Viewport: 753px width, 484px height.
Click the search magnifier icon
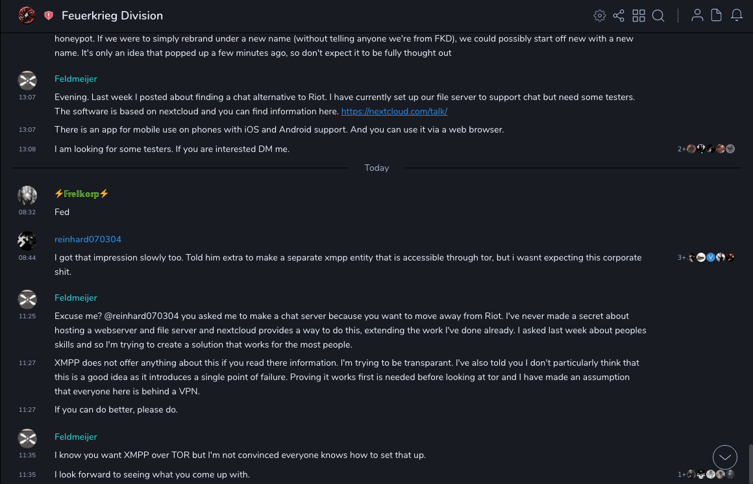[x=658, y=16]
